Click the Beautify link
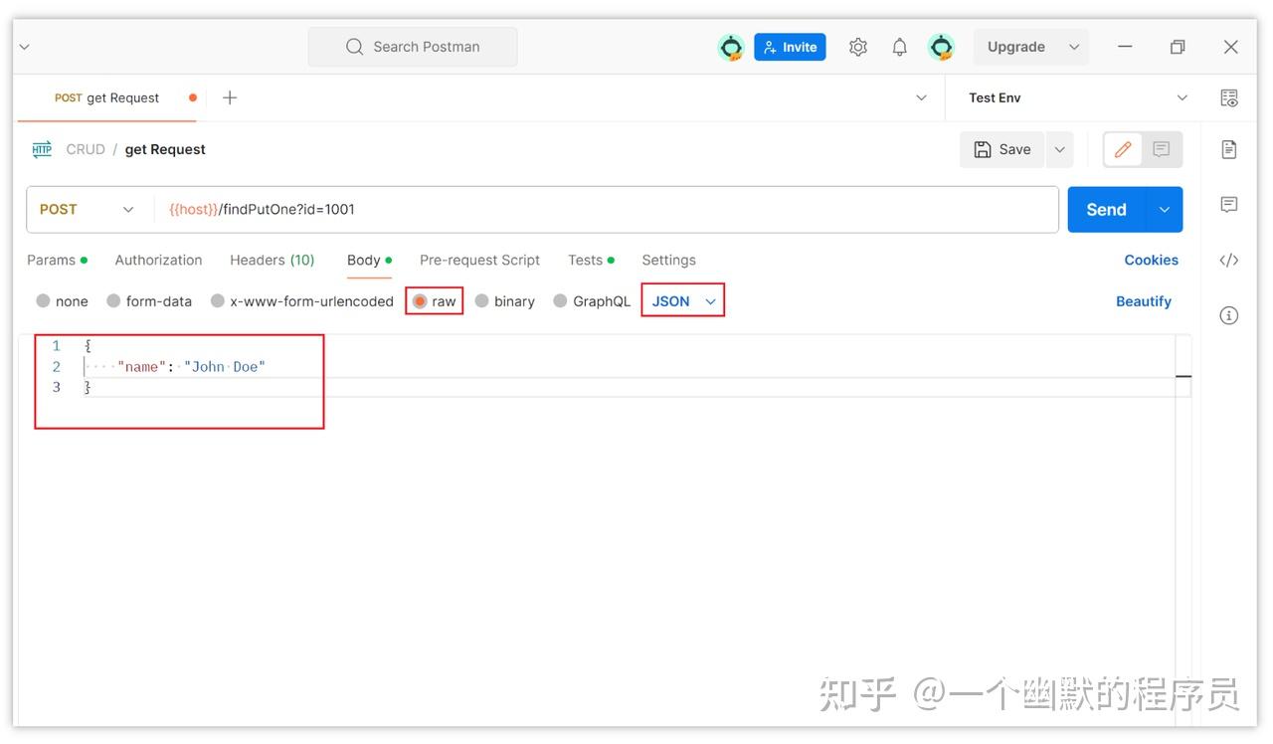The height and width of the screenshot is (744, 1273). 1143,300
